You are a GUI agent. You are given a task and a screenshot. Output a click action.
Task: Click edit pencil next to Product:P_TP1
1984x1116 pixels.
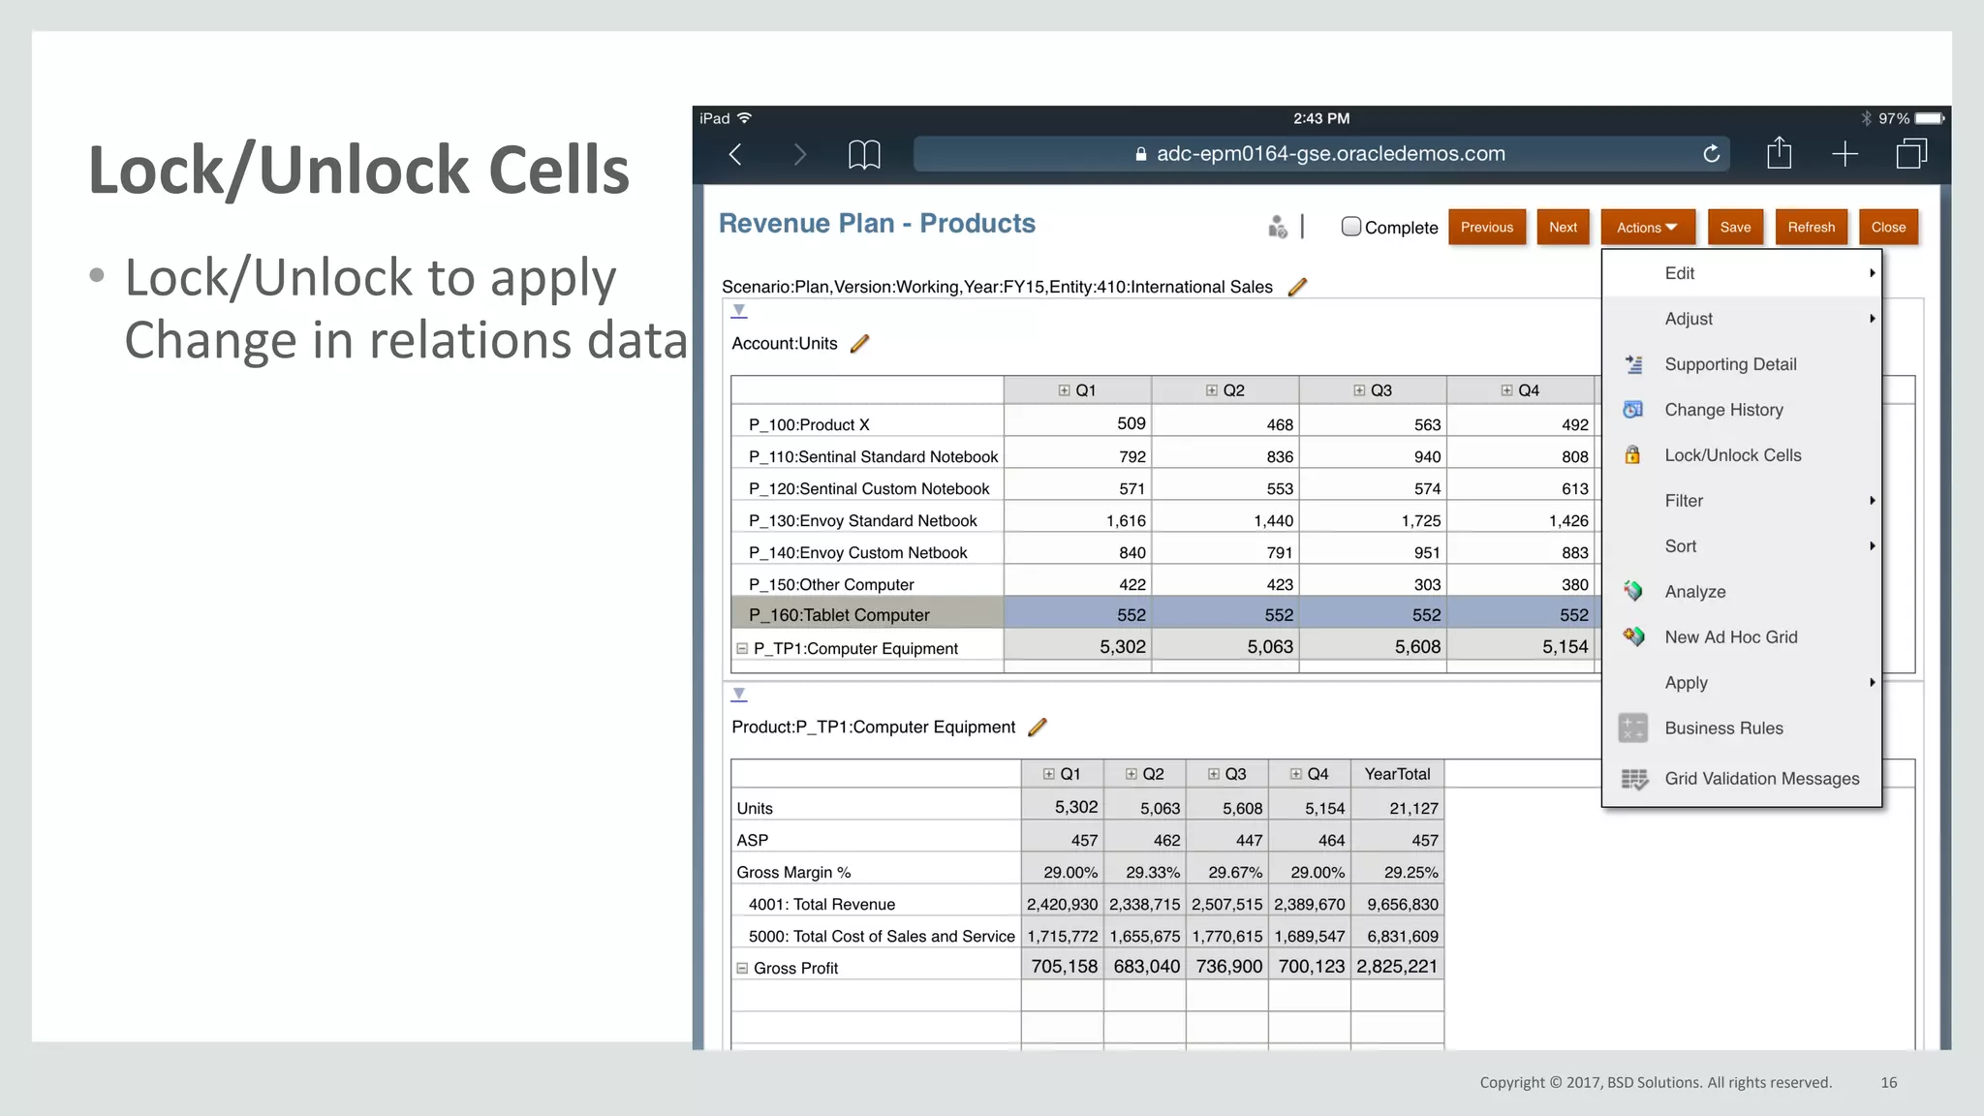[1037, 728]
